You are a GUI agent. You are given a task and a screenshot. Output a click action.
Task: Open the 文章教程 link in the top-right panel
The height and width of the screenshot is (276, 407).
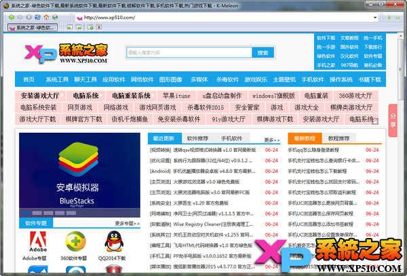pyautogui.click(x=349, y=38)
